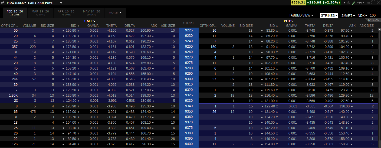Click the puts-side BID SIZE header
Screen dimensions: 381x148
246,26
